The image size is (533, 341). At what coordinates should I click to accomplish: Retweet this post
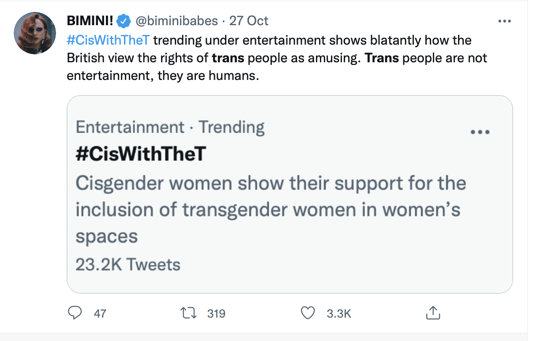pyautogui.click(x=188, y=313)
